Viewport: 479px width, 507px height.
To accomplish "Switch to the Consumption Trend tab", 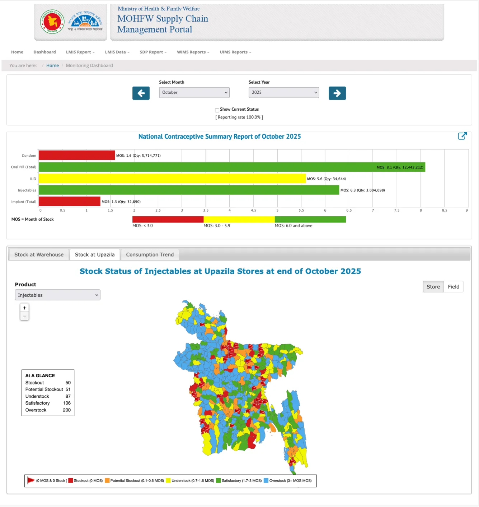I will [x=150, y=254].
